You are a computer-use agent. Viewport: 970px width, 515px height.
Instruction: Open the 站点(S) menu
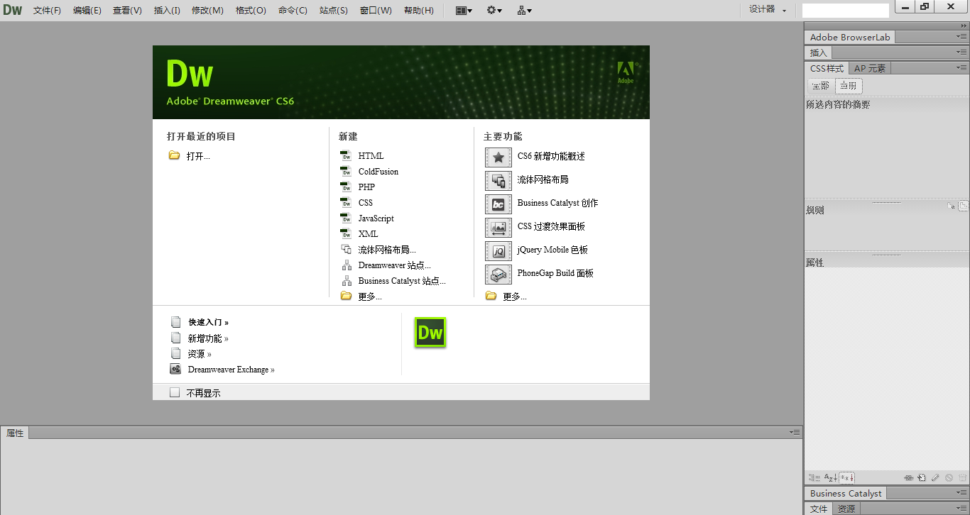coord(334,11)
